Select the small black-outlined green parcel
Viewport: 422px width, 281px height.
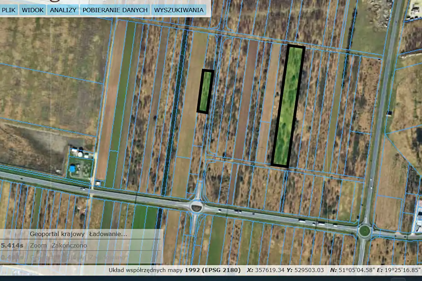pos(206,91)
